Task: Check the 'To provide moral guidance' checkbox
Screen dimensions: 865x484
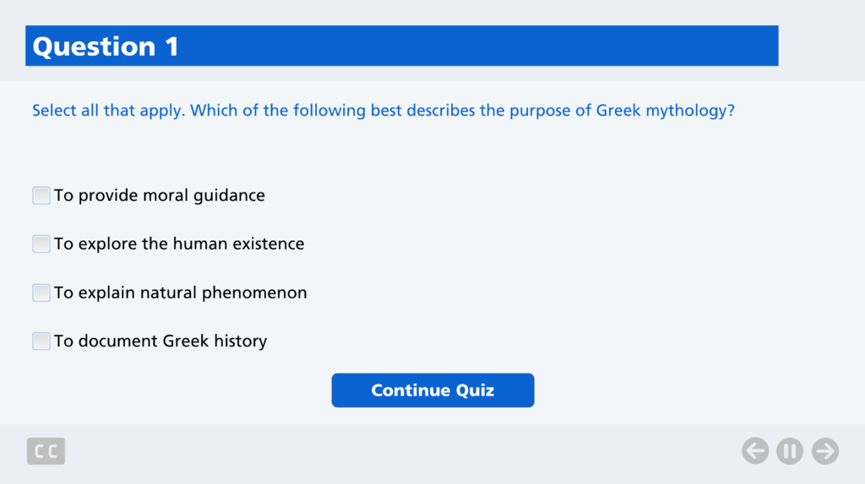Action: [x=41, y=196]
